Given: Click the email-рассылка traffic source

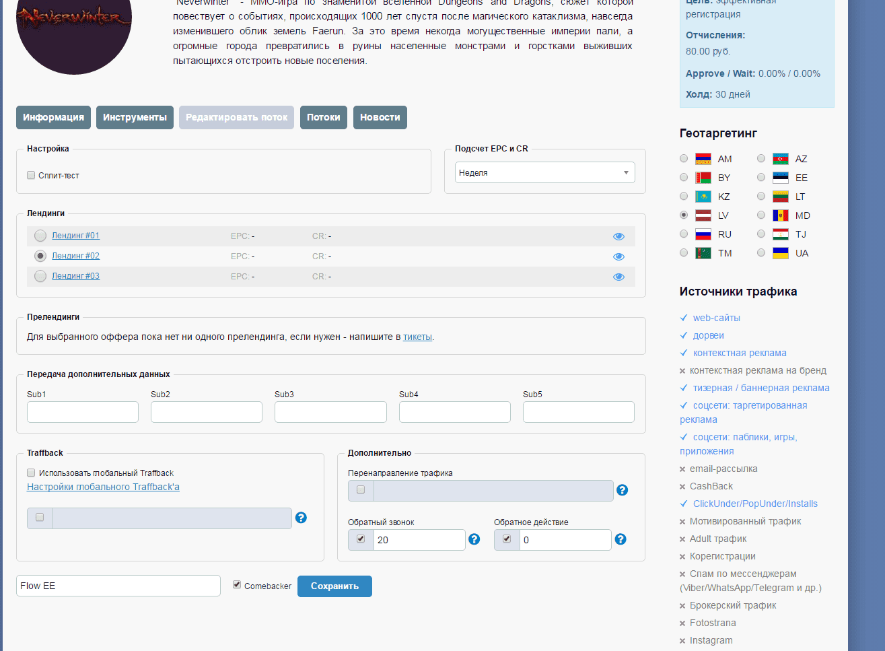Looking at the screenshot, I should tap(723, 469).
